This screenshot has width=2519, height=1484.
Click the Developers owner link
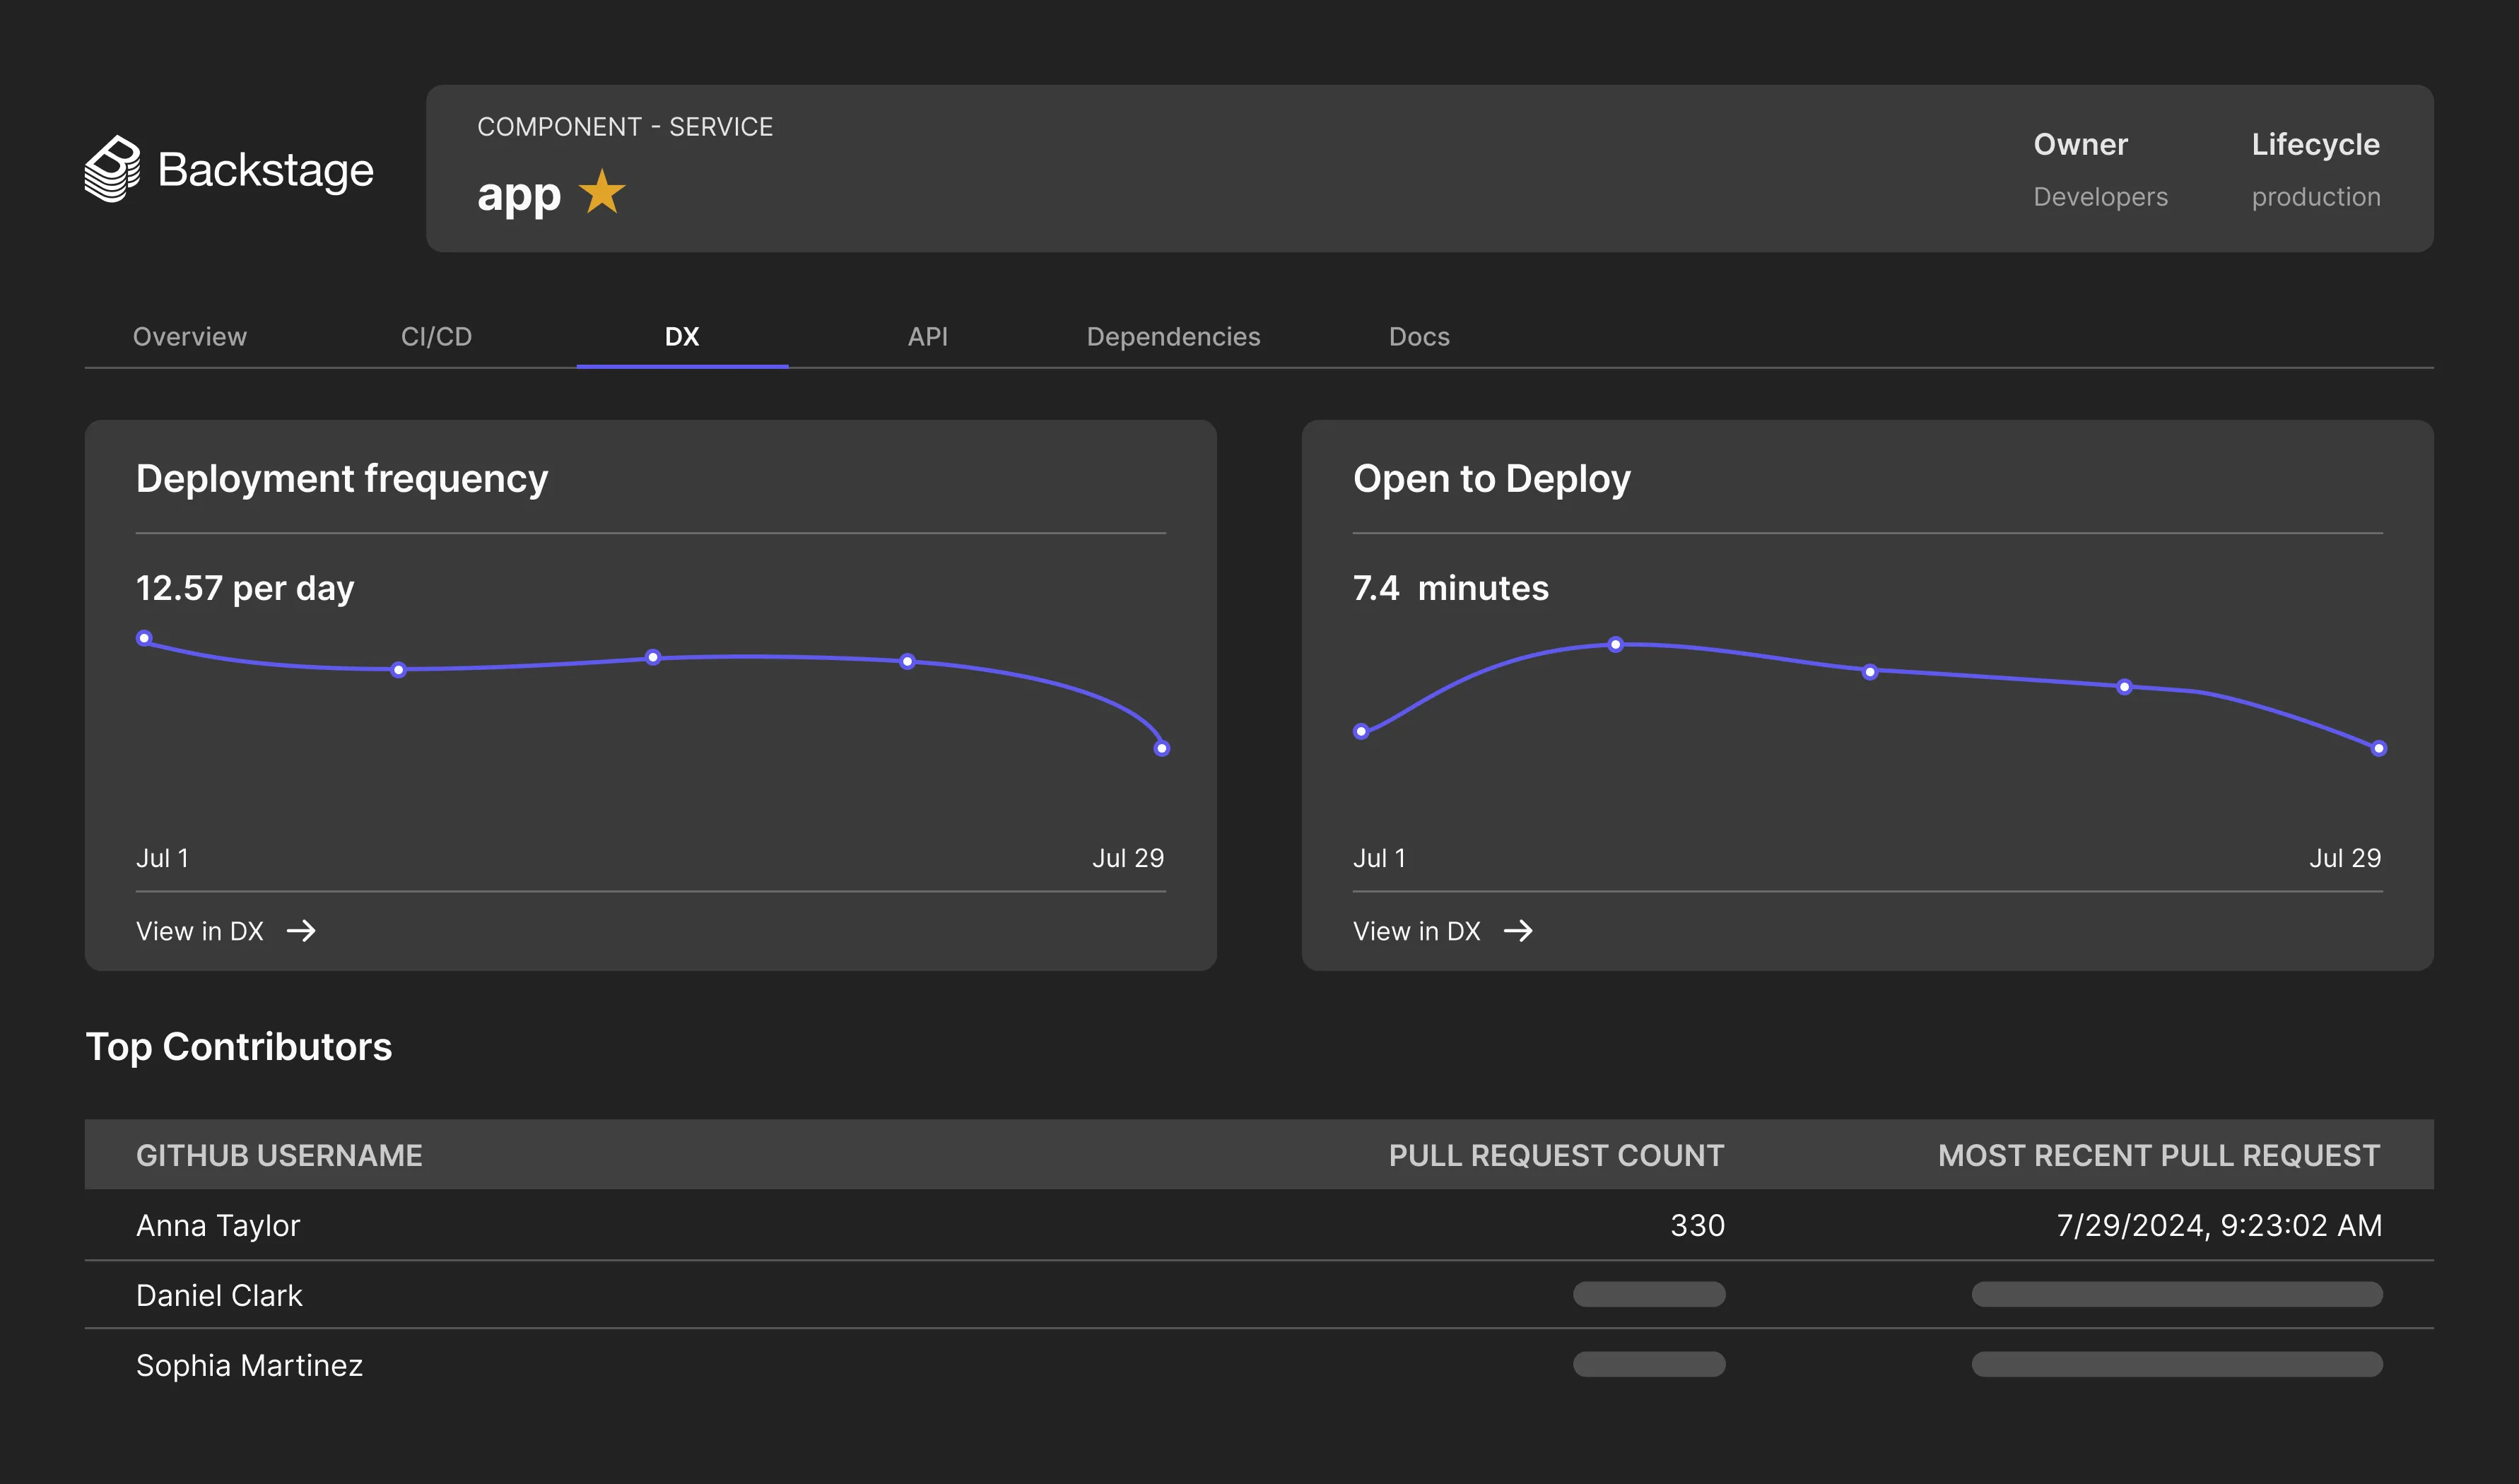(2100, 197)
